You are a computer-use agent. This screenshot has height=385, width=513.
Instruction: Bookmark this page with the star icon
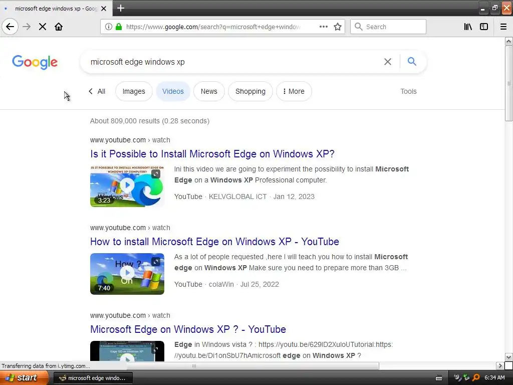pos(338,27)
